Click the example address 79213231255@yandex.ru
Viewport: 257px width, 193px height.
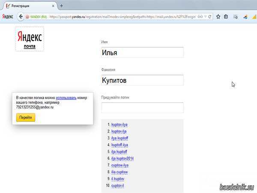[x=35, y=107]
